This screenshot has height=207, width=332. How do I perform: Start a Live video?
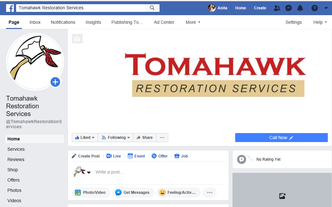(114, 156)
